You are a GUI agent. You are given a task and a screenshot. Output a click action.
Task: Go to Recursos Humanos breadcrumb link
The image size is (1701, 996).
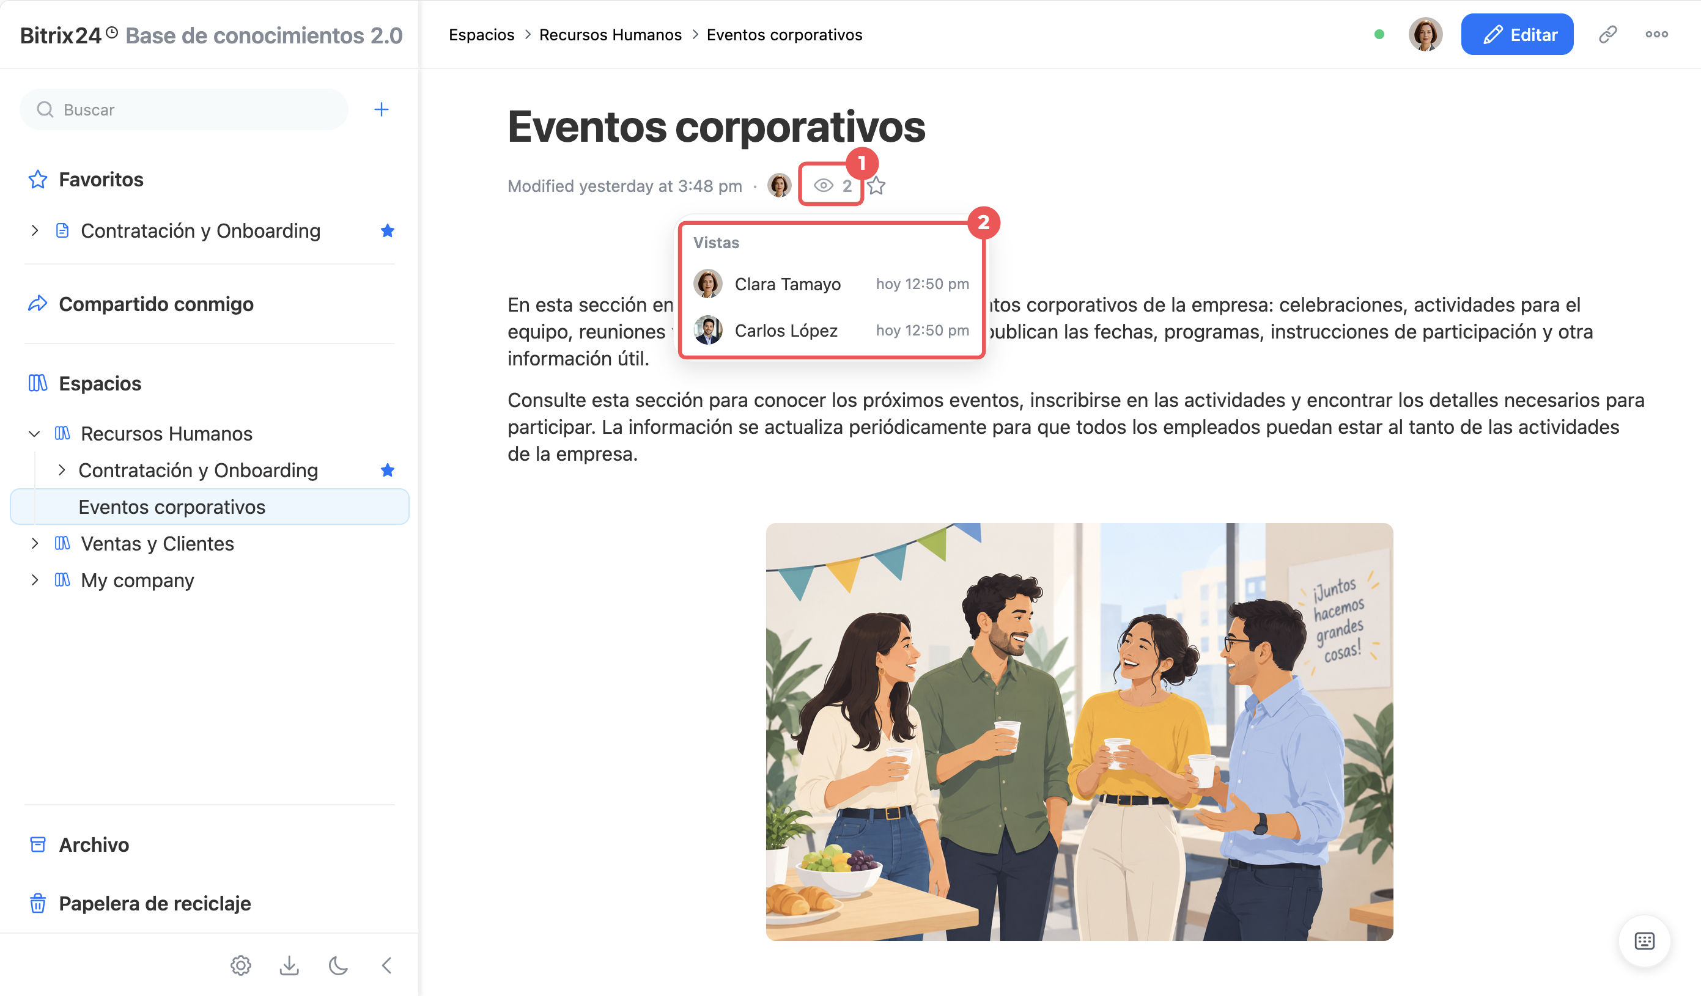[x=610, y=34]
